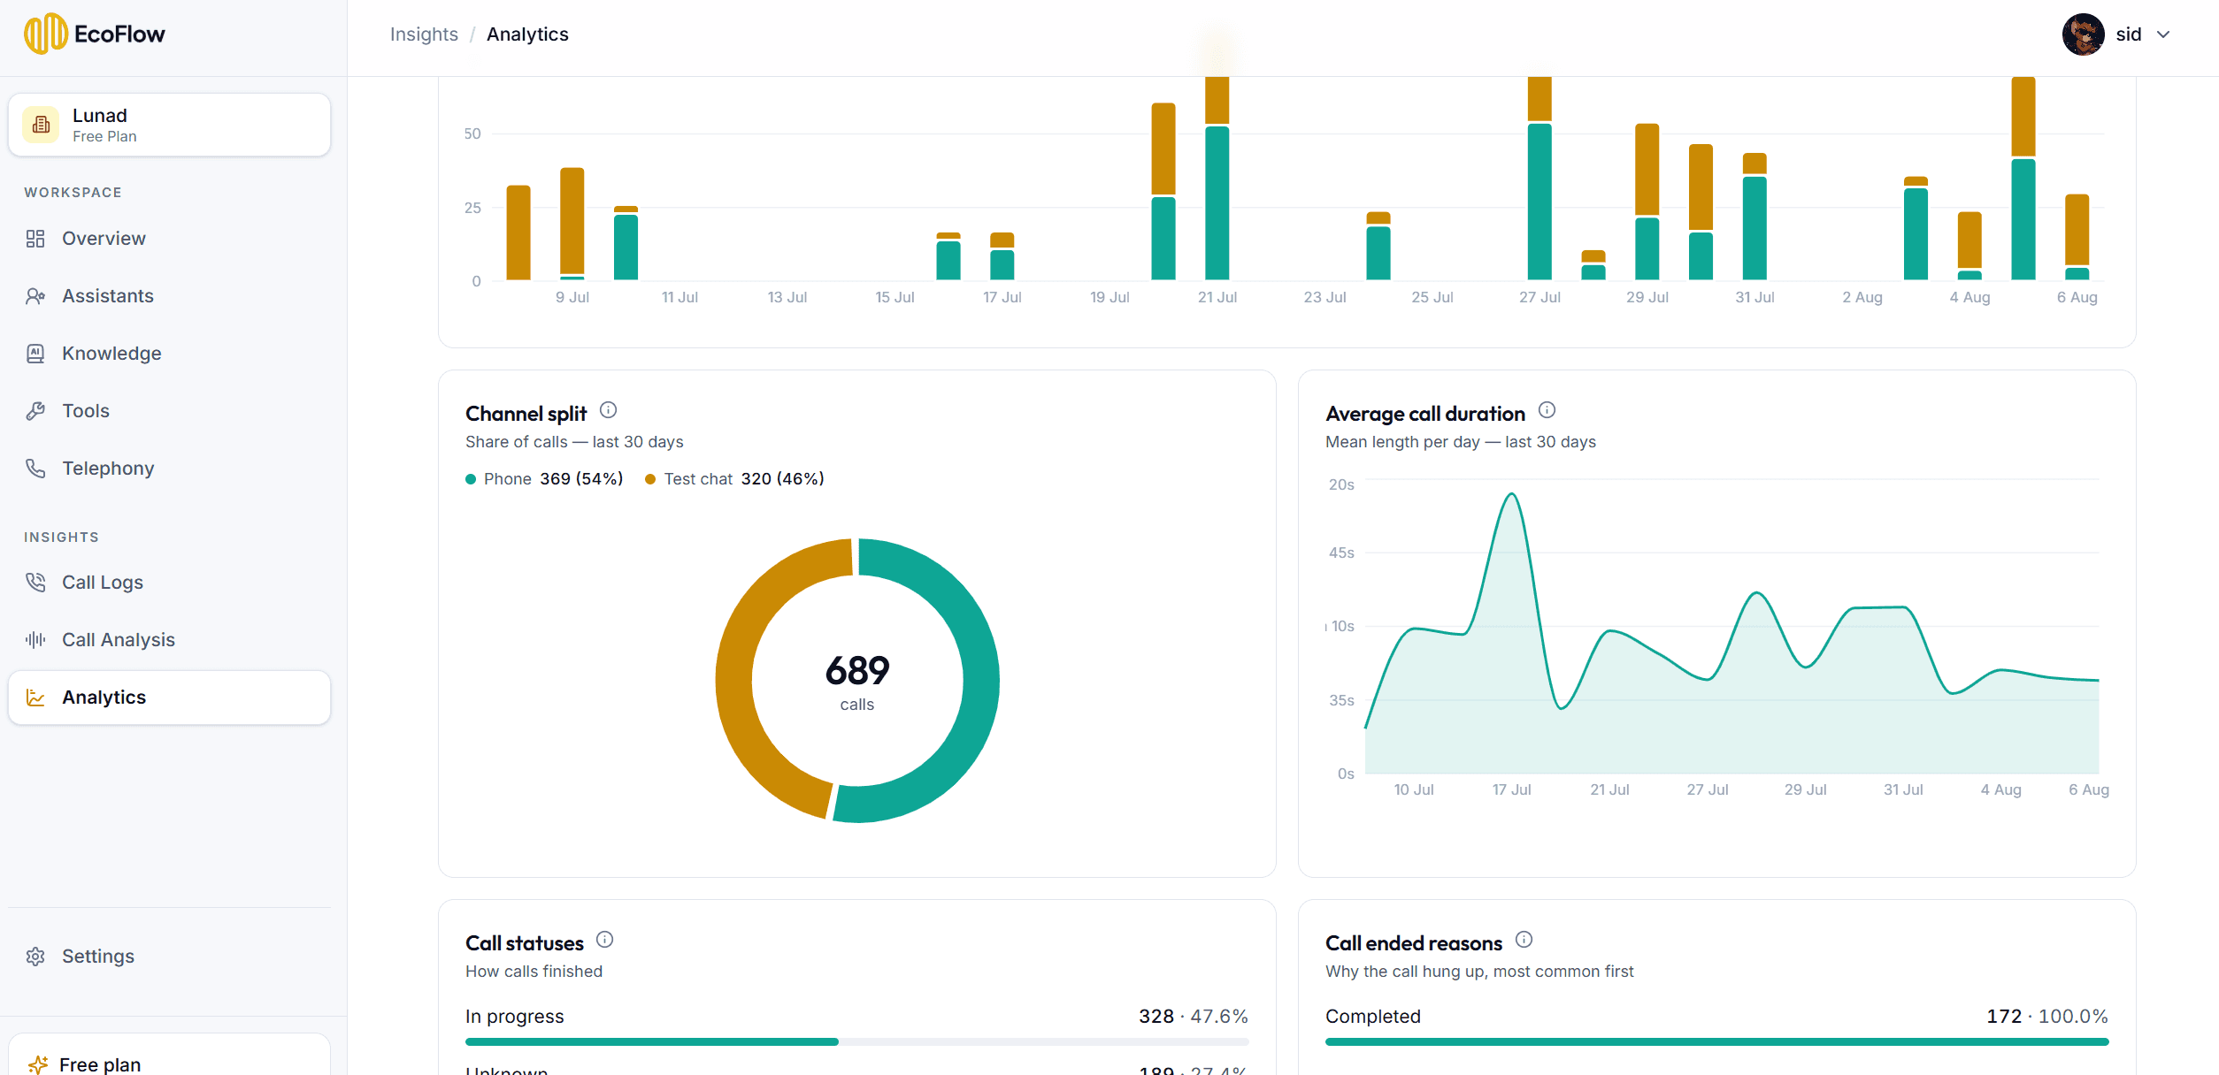Image resolution: width=2219 pixels, height=1075 pixels.
Task: Click Call statuses info icon
Action: click(x=604, y=940)
